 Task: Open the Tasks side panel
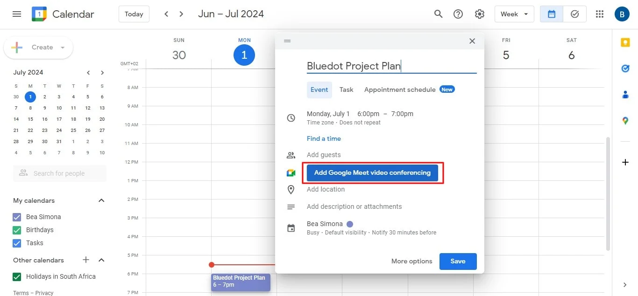pos(625,68)
